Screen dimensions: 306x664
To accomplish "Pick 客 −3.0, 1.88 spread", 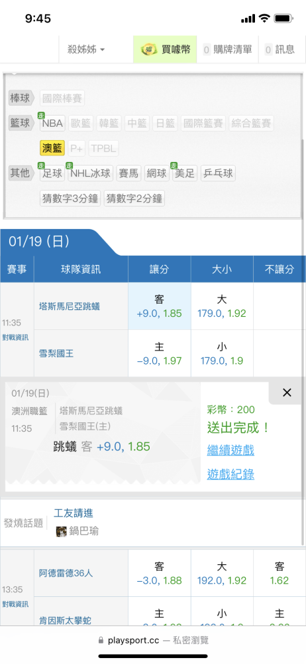I will coord(160,574).
